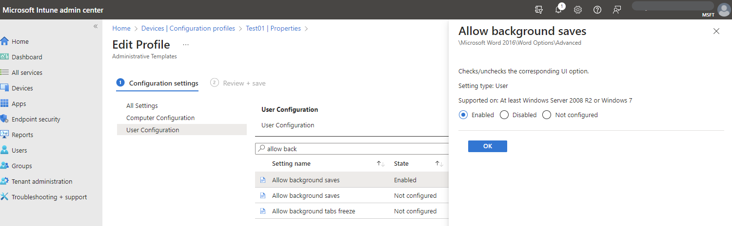732x226 pixels.
Task: Select the Disabled radio button
Action: (504, 115)
